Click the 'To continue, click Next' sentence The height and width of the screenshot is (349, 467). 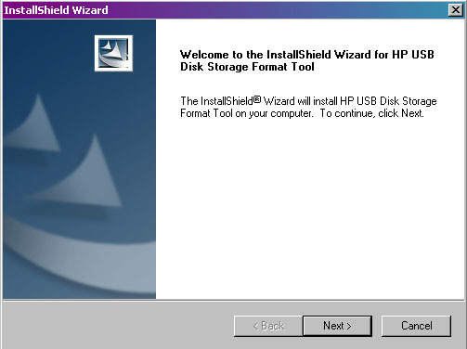[371, 113]
